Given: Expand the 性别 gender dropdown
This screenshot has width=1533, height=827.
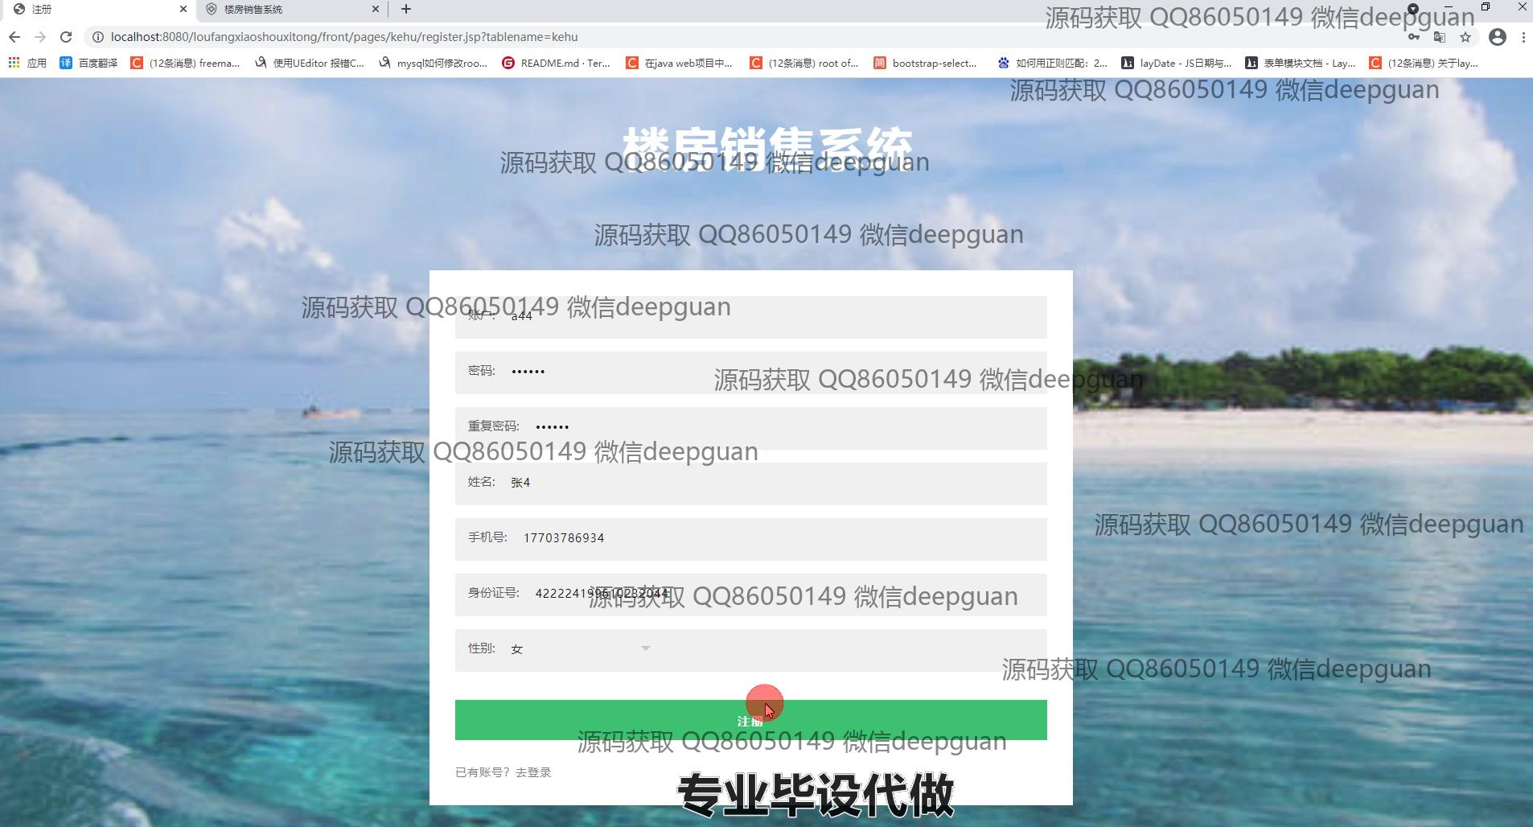Looking at the screenshot, I should coord(580,649).
